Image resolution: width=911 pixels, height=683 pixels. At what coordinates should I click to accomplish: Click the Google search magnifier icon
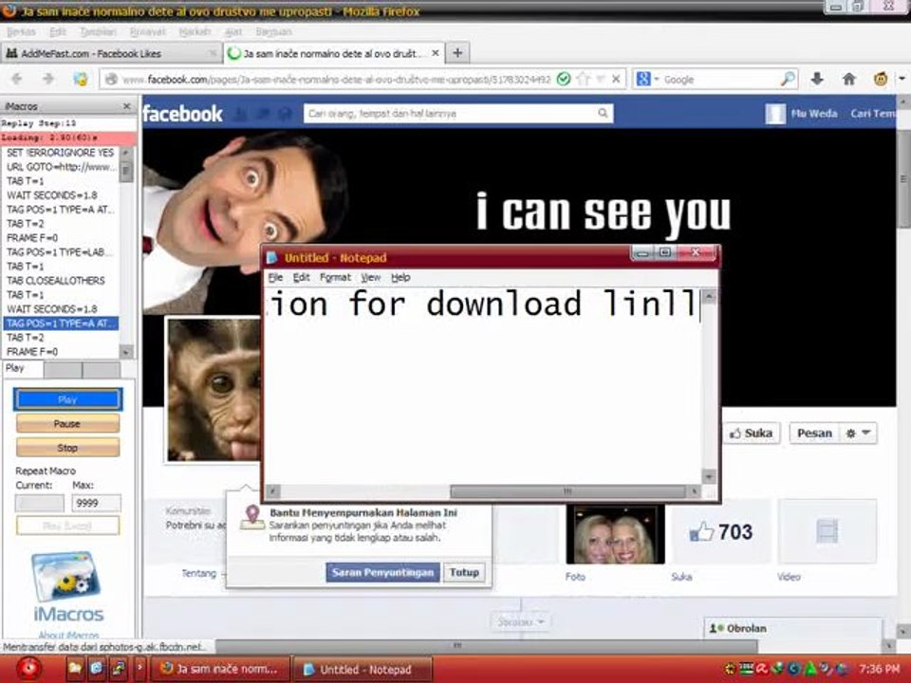tap(788, 79)
